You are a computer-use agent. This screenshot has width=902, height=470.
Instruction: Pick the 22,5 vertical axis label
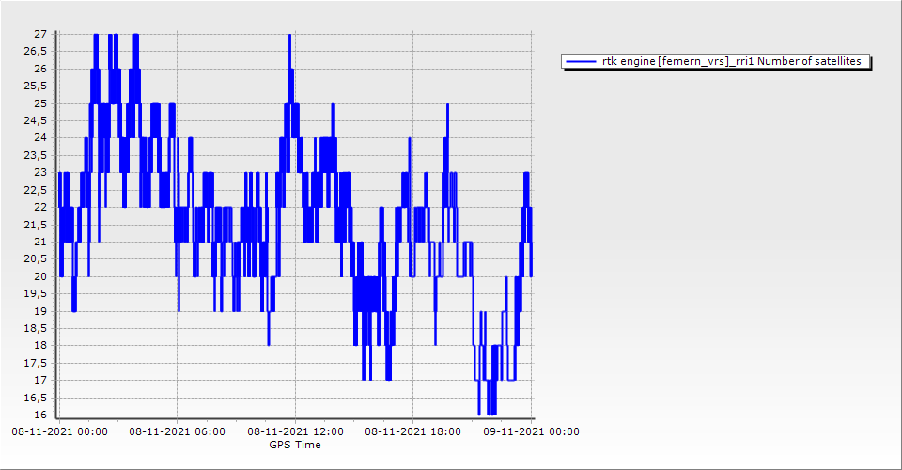36,190
